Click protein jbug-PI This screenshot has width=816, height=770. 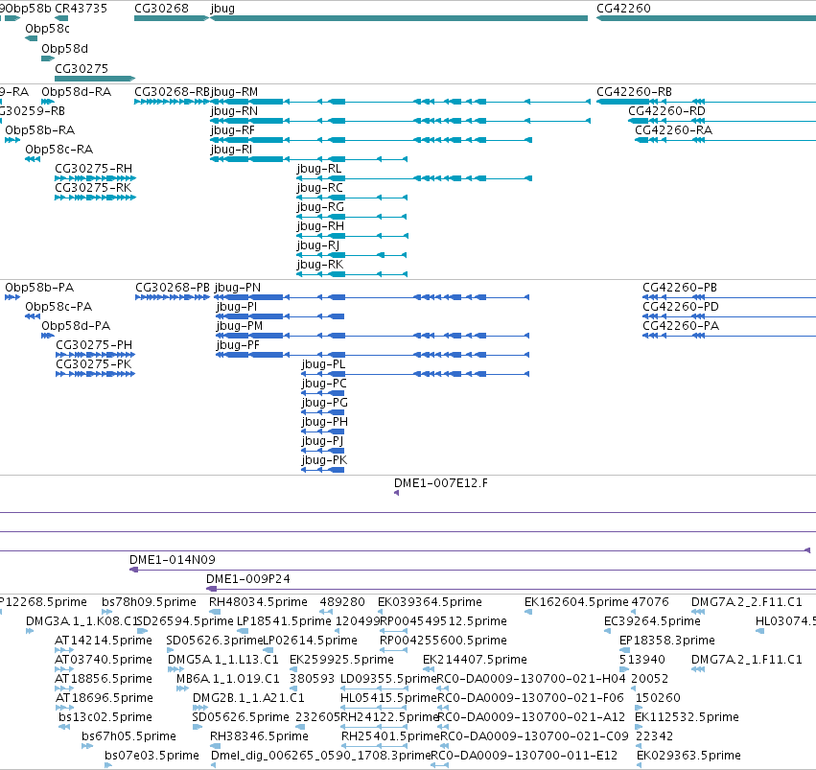[x=280, y=316]
